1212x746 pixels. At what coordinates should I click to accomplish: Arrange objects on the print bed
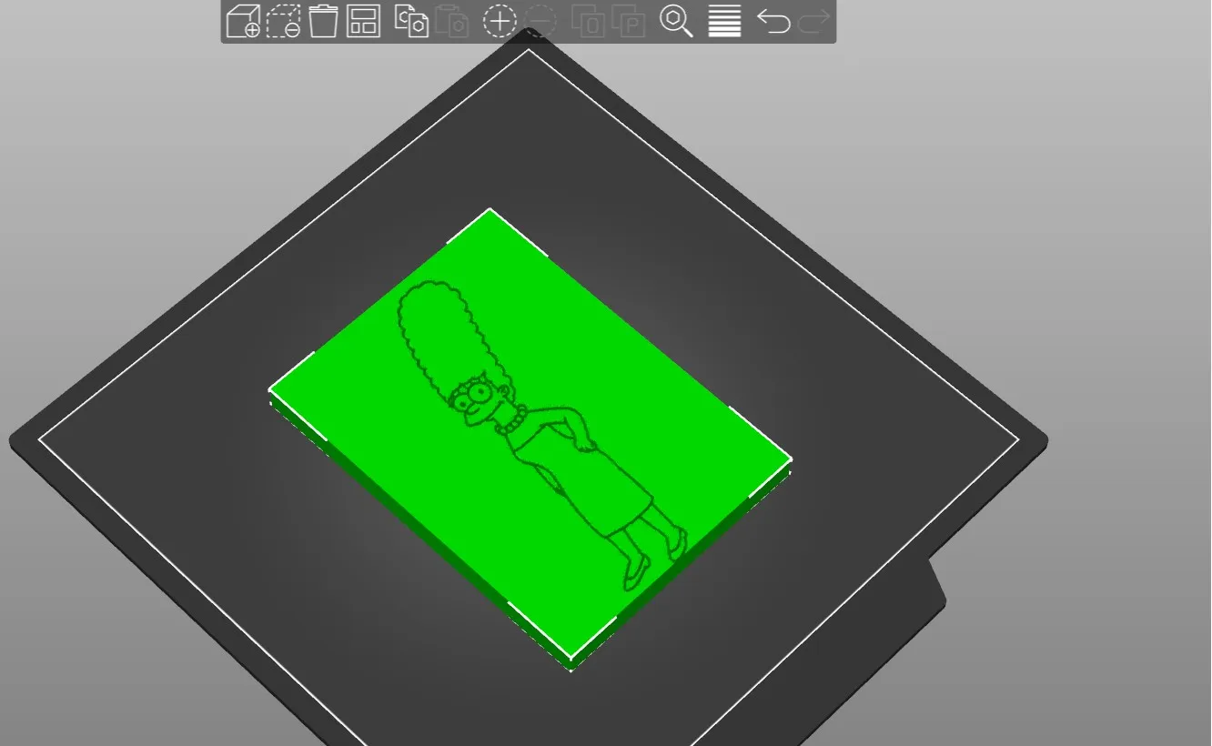pyautogui.click(x=363, y=21)
